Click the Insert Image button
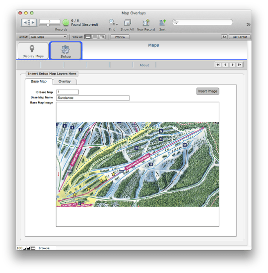The image size is (268, 273). click(207, 91)
